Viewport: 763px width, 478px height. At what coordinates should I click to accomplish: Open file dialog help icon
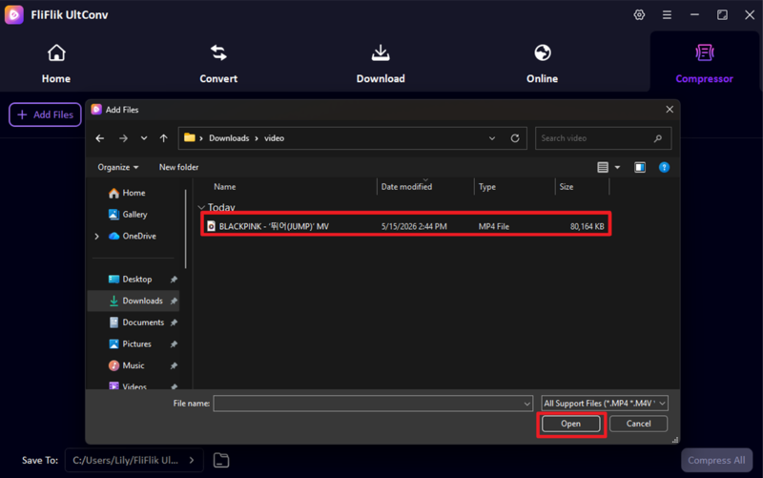point(664,168)
